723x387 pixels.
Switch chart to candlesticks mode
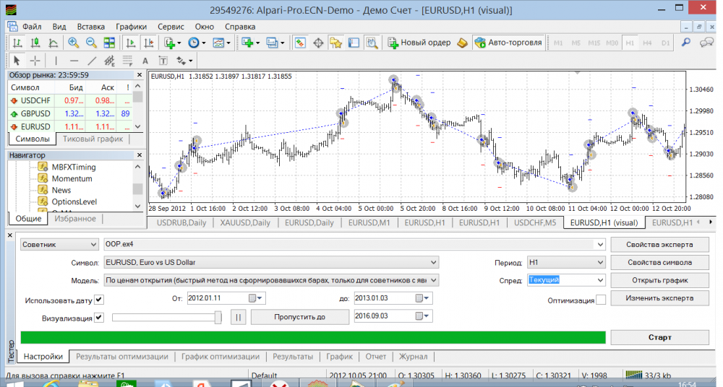pos(35,43)
